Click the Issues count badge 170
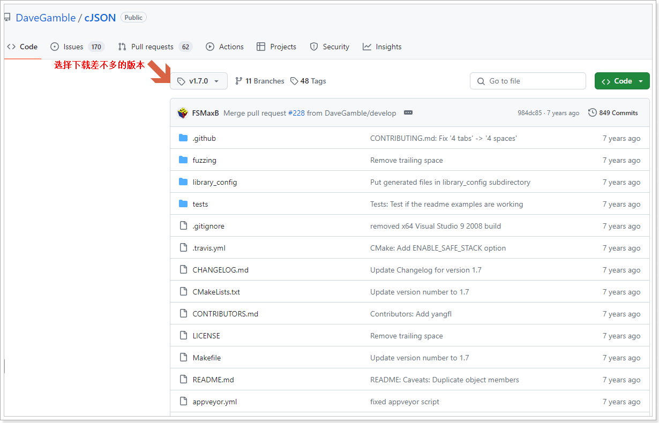 tap(96, 47)
